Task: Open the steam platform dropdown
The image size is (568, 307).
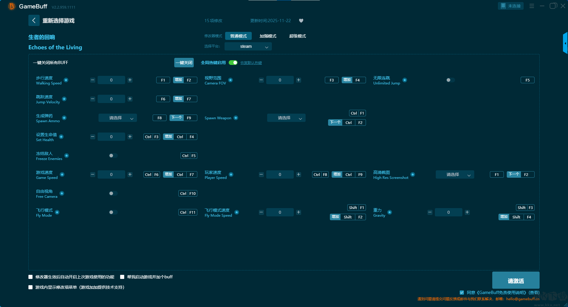Action: pos(248,46)
